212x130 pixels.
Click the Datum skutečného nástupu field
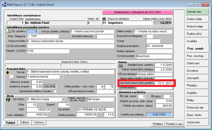click(x=163, y=70)
